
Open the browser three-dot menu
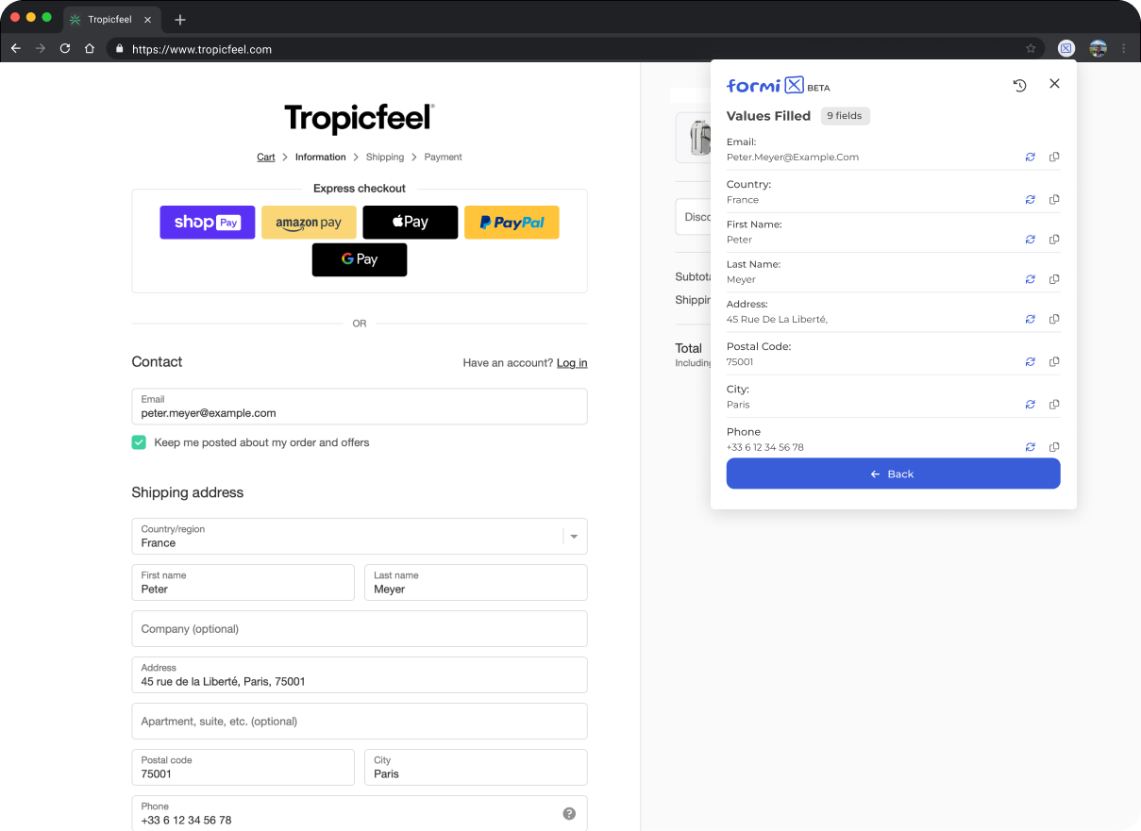(1124, 48)
